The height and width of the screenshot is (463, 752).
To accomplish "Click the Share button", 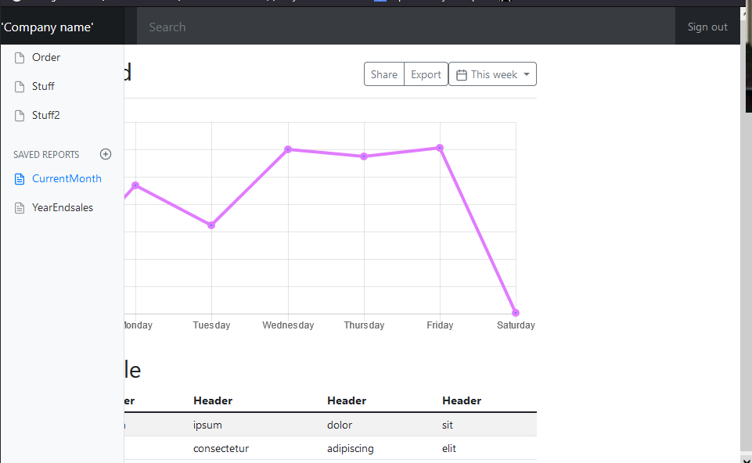I will click(384, 74).
